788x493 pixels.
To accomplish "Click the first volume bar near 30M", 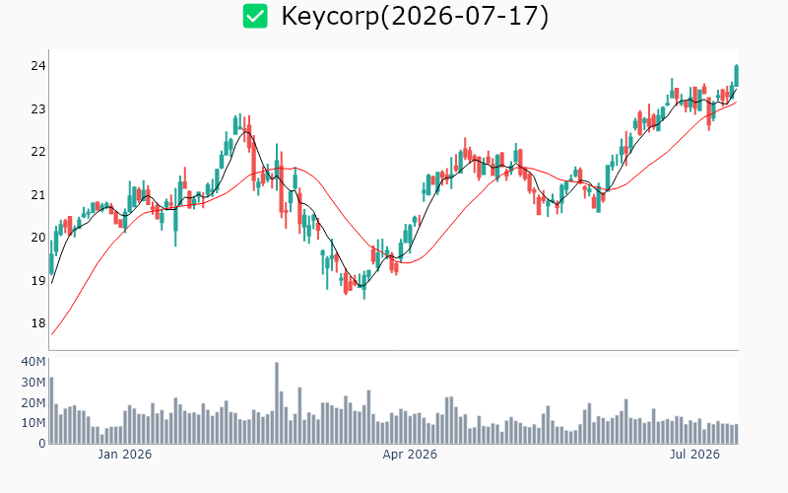I will pos(52,410).
